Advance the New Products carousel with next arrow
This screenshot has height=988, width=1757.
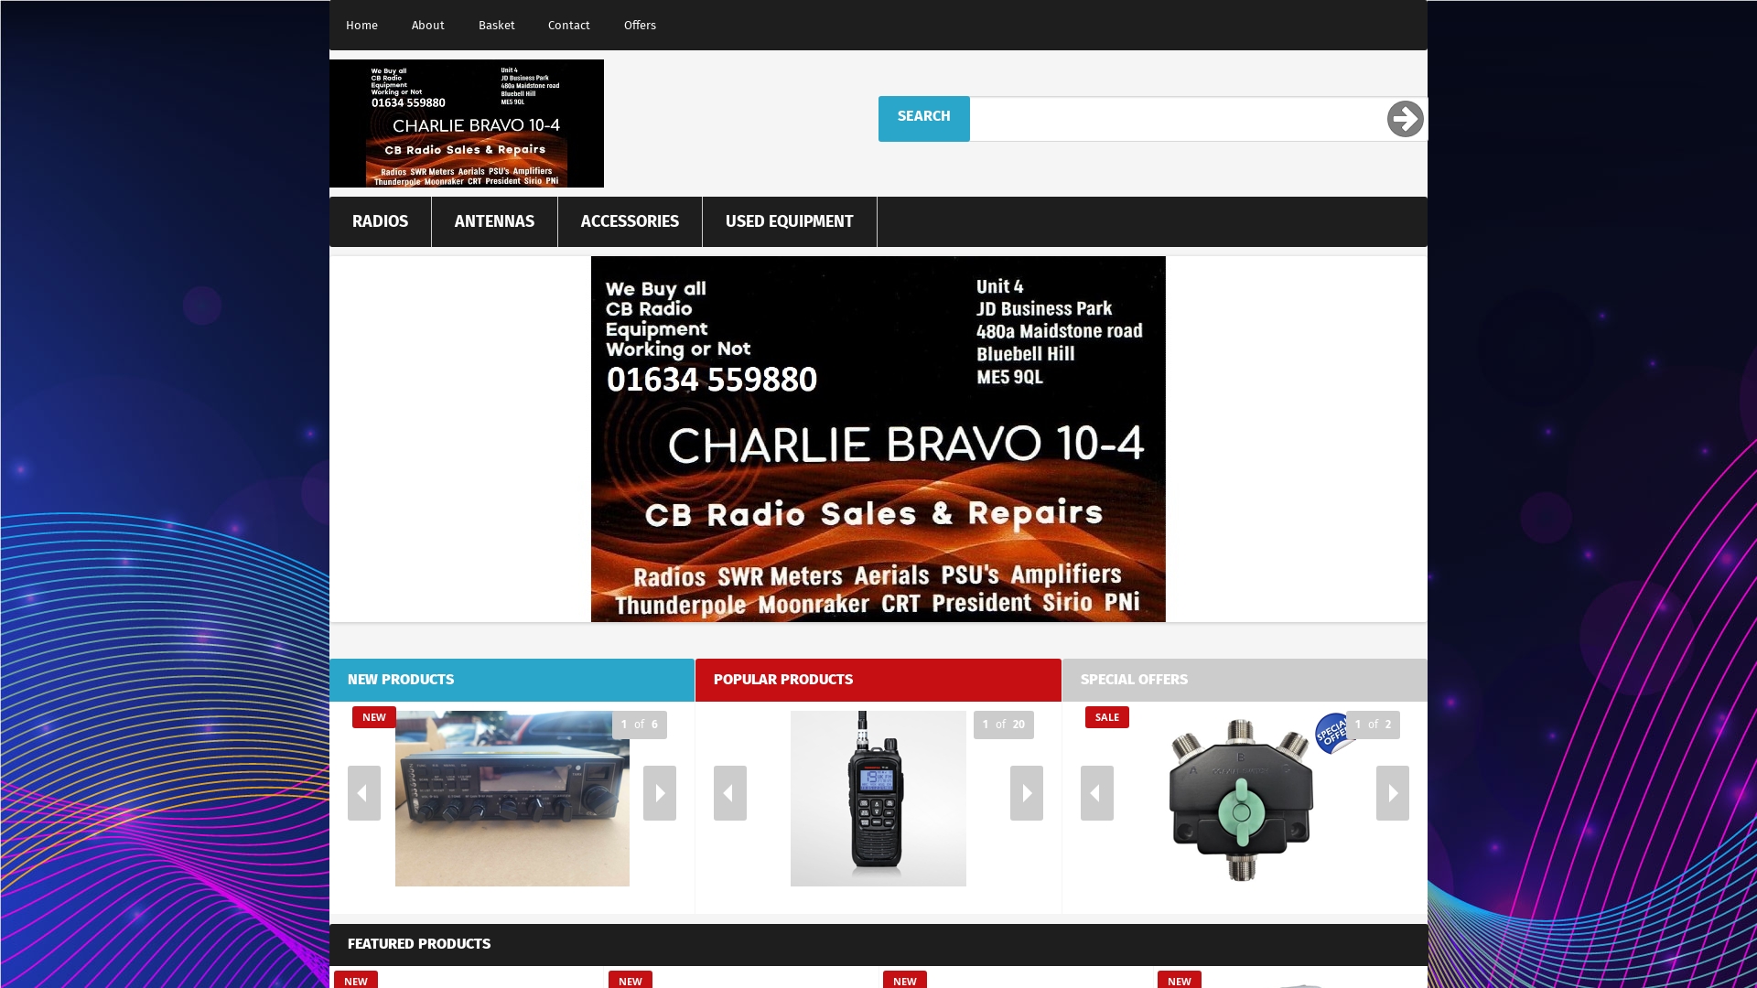click(x=659, y=794)
